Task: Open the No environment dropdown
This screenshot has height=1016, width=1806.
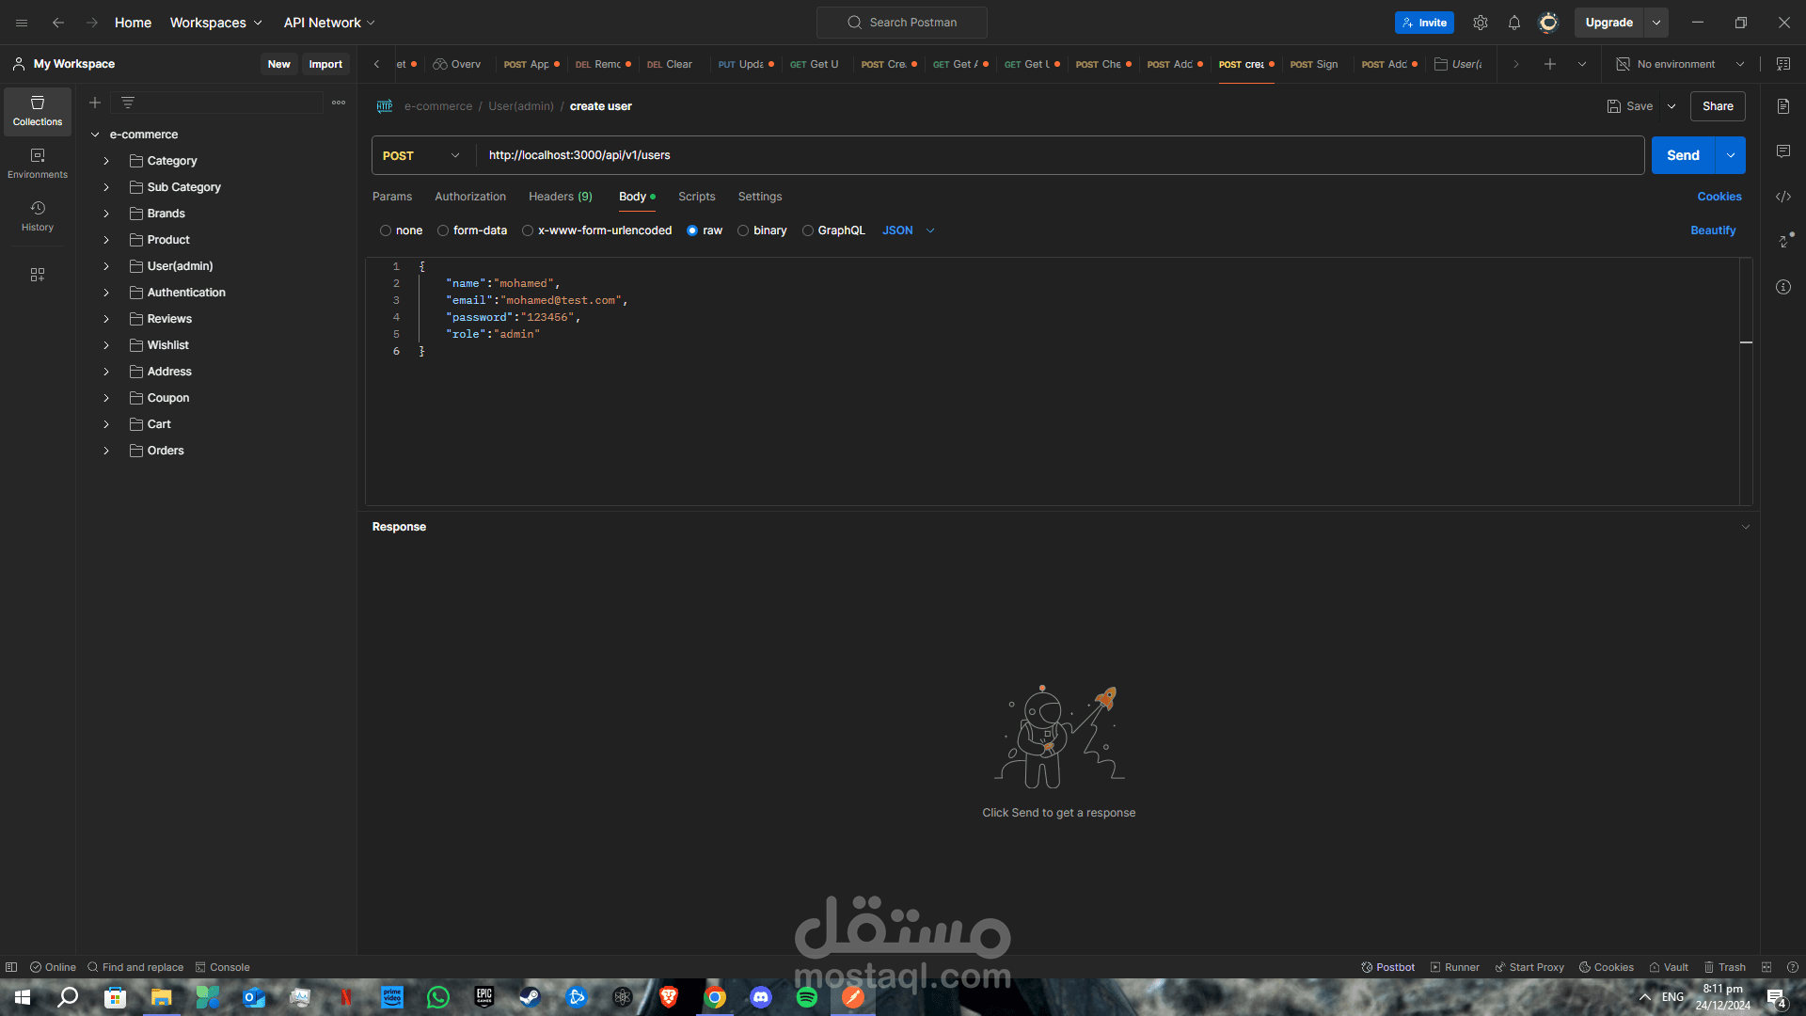Action: point(1681,64)
